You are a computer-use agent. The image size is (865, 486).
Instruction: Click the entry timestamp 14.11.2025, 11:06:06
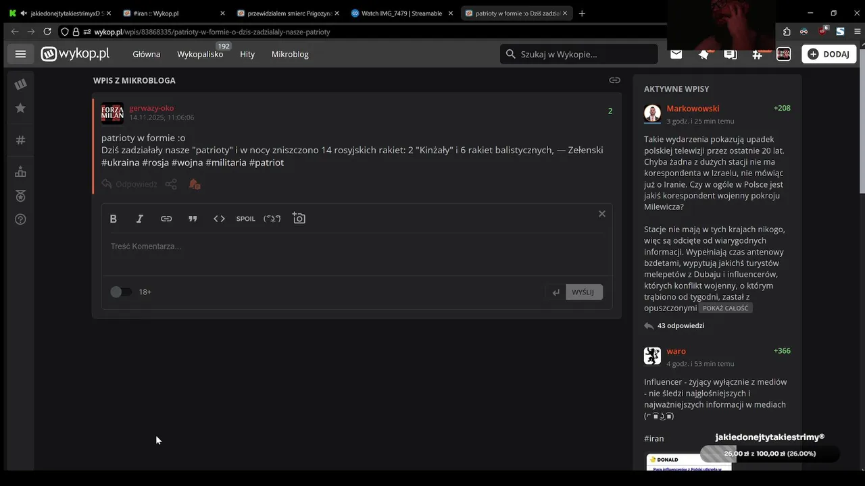[162, 117]
